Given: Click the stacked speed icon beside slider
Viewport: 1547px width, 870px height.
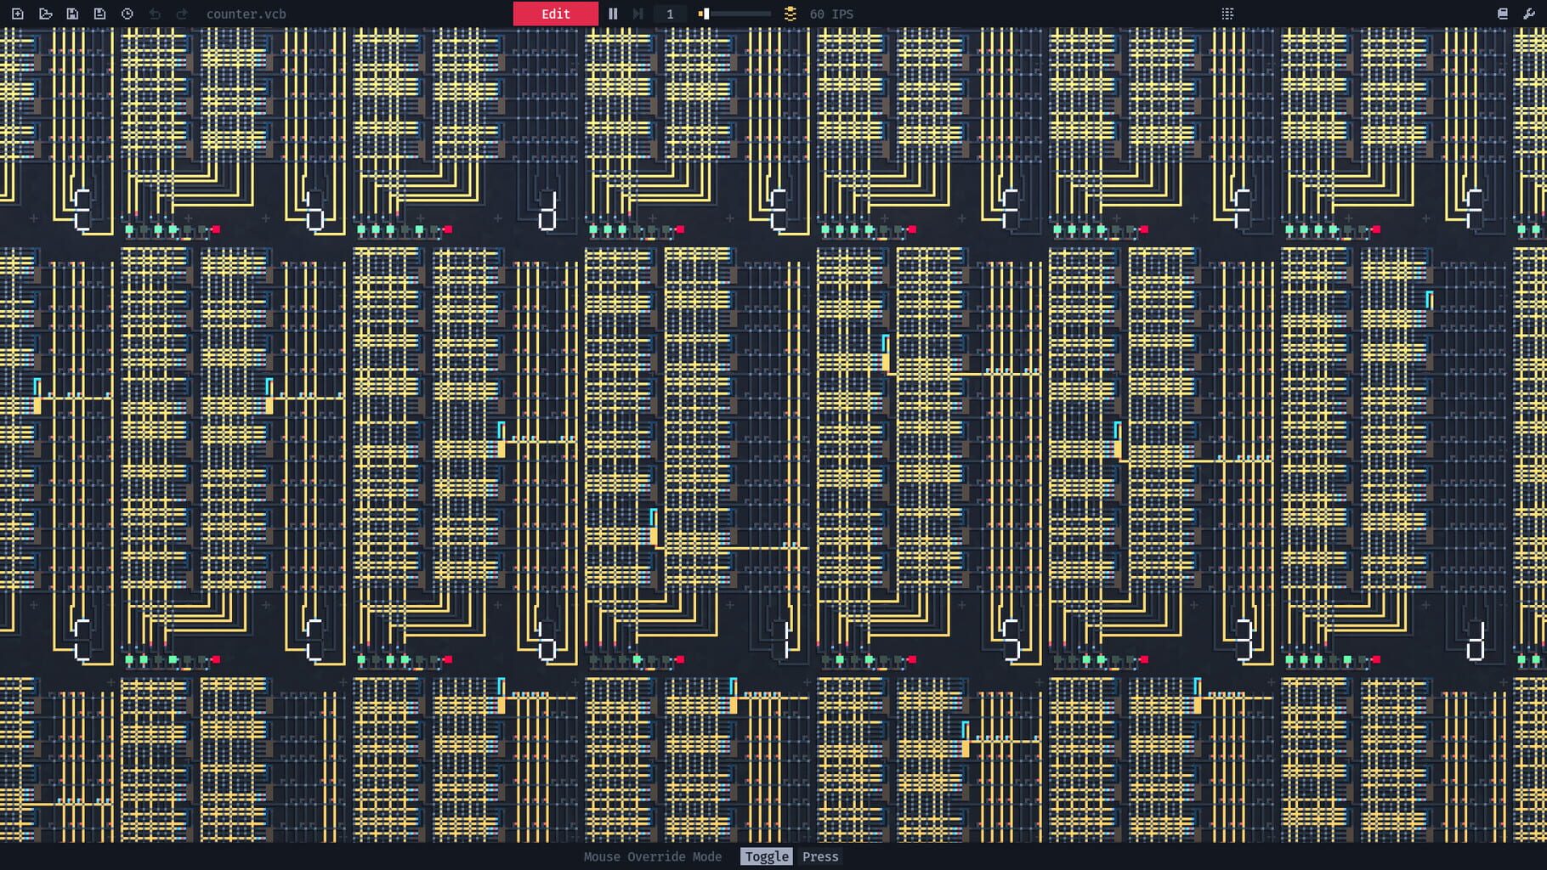Looking at the screenshot, I should pyautogui.click(x=790, y=14).
